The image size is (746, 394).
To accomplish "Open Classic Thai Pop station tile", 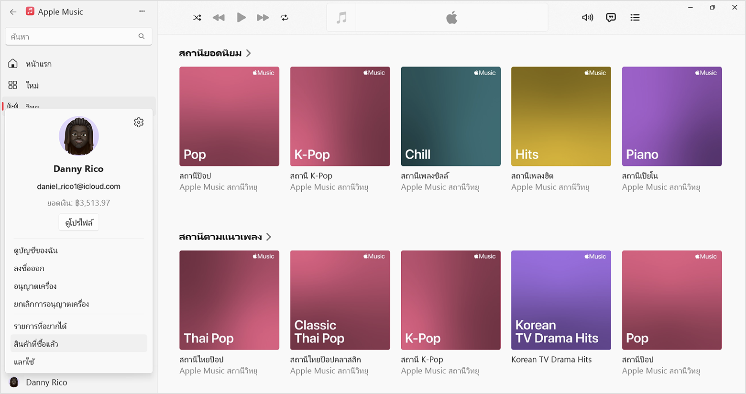I will (340, 300).
